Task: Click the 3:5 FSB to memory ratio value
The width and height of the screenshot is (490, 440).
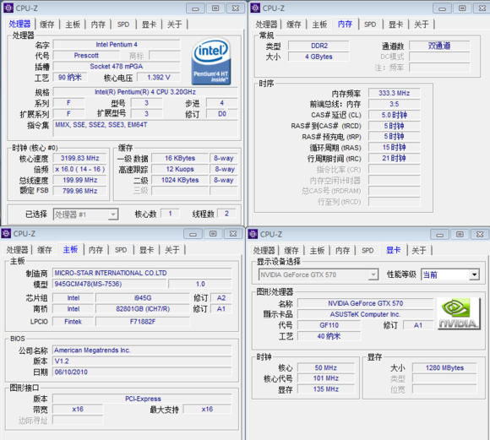Action: click(x=394, y=104)
